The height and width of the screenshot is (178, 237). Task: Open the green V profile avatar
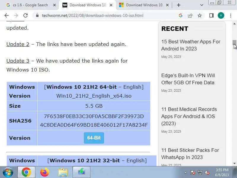[221, 15]
